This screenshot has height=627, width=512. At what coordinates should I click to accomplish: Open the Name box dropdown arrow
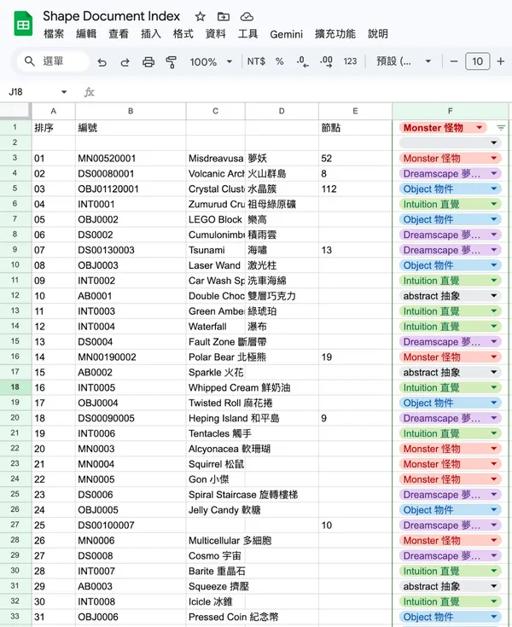pyautogui.click(x=64, y=92)
